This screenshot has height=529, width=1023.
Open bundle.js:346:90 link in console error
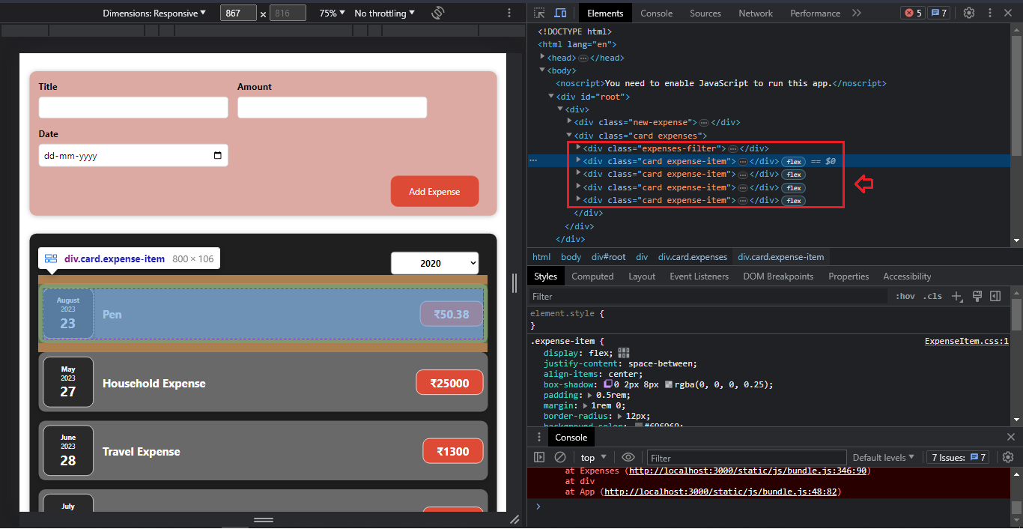tap(748, 471)
